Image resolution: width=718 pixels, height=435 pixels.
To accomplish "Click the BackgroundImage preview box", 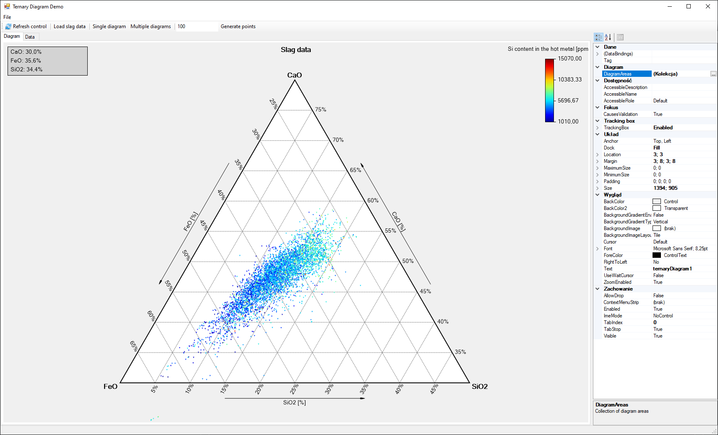I will (x=657, y=228).
